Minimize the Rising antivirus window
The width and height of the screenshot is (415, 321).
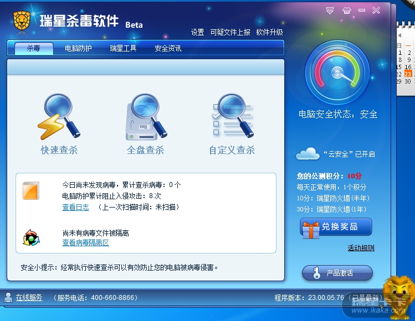[362, 11]
